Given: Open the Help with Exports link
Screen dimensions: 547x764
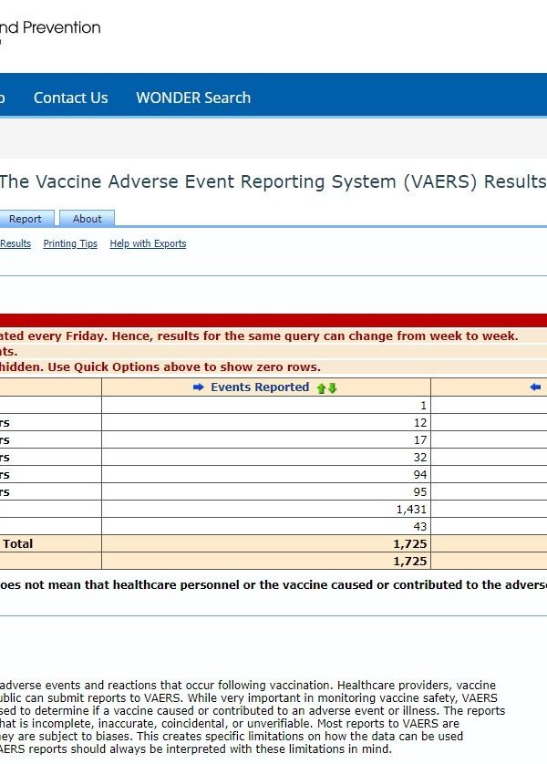Looking at the screenshot, I should point(148,244).
